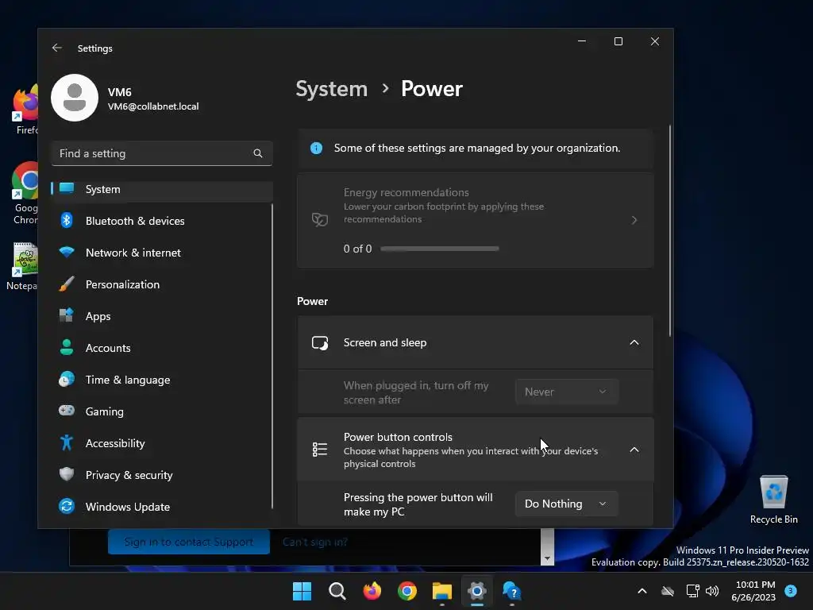Image resolution: width=813 pixels, height=610 pixels.
Task: Launch Google Chrome from the taskbar
Action: (407, 591)
